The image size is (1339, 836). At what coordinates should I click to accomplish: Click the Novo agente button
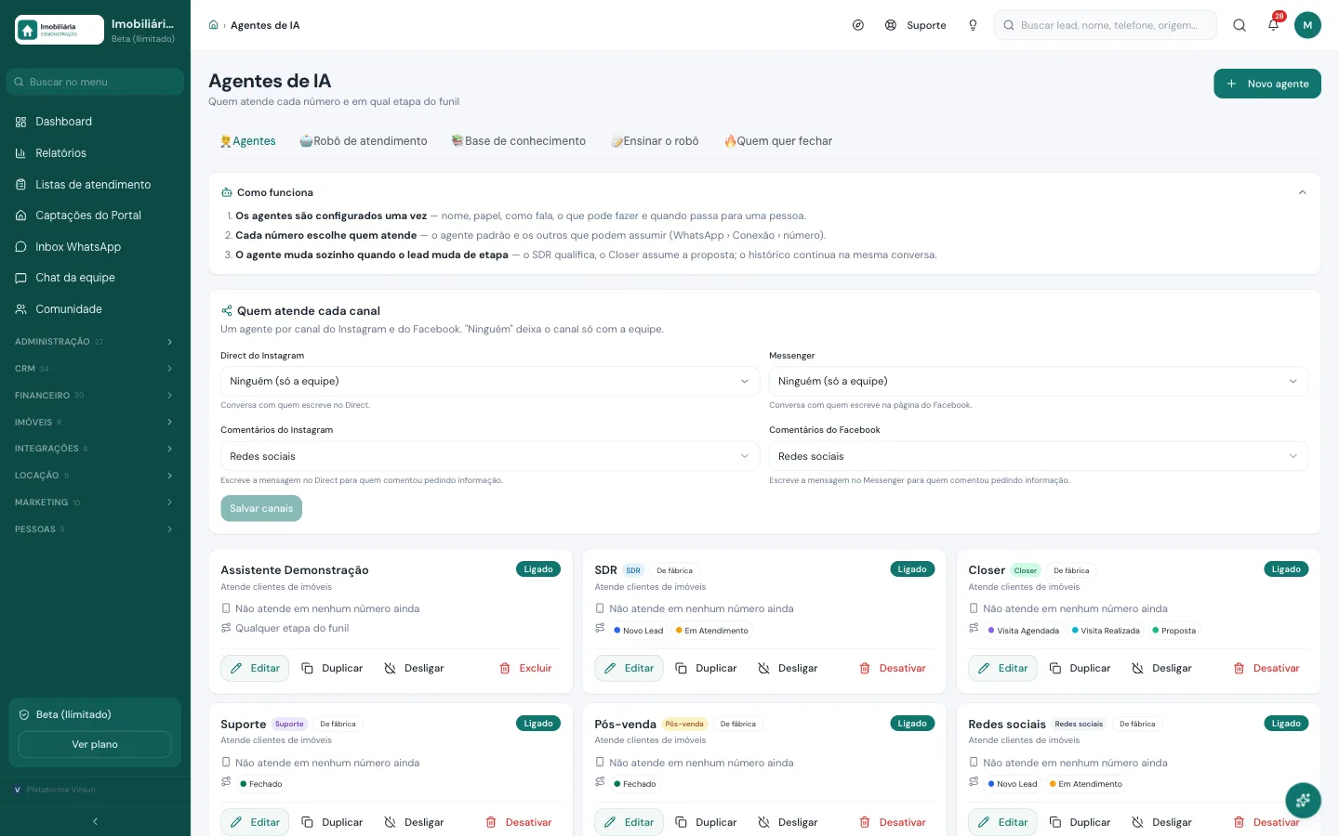click(1267, 84)
